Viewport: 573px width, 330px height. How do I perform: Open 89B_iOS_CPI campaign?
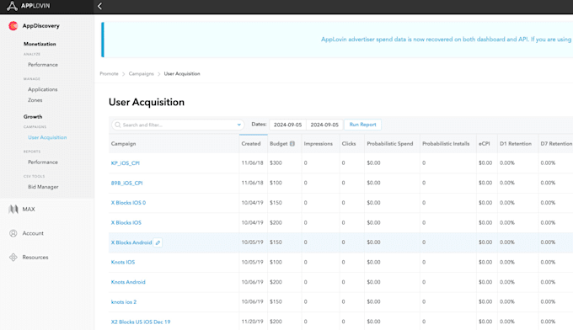126,184
